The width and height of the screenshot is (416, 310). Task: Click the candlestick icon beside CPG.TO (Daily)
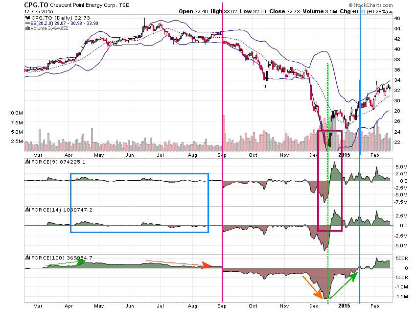pyautogui.click(x=27, y=18)
